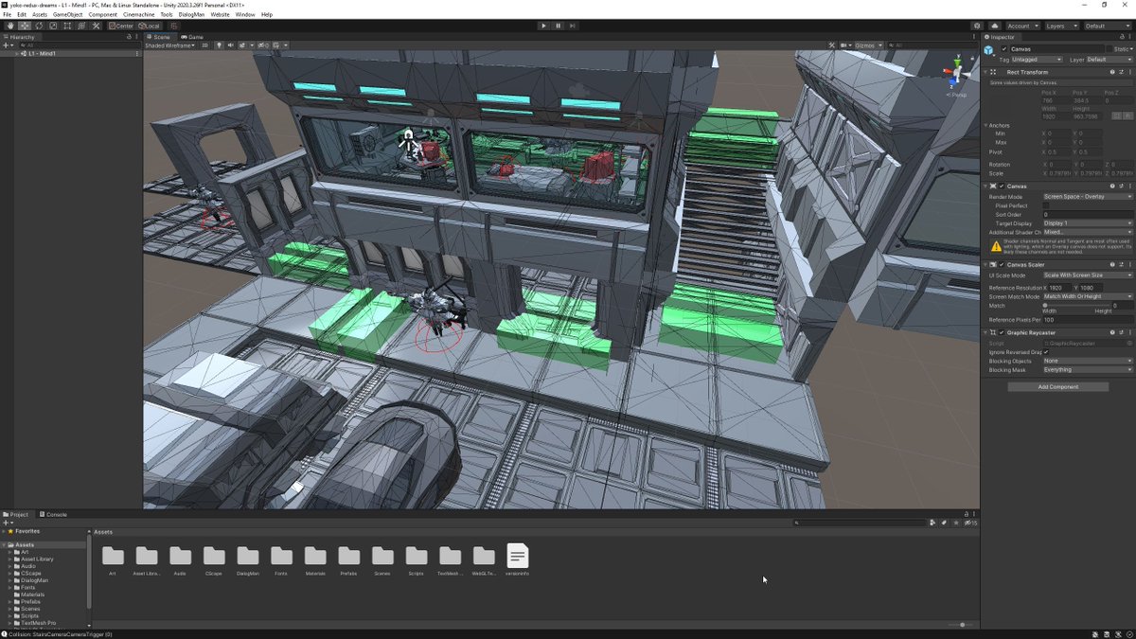Open Rect Transform help icon
The height and width of the screenshot is (639, 1136).
[1112, 72]
